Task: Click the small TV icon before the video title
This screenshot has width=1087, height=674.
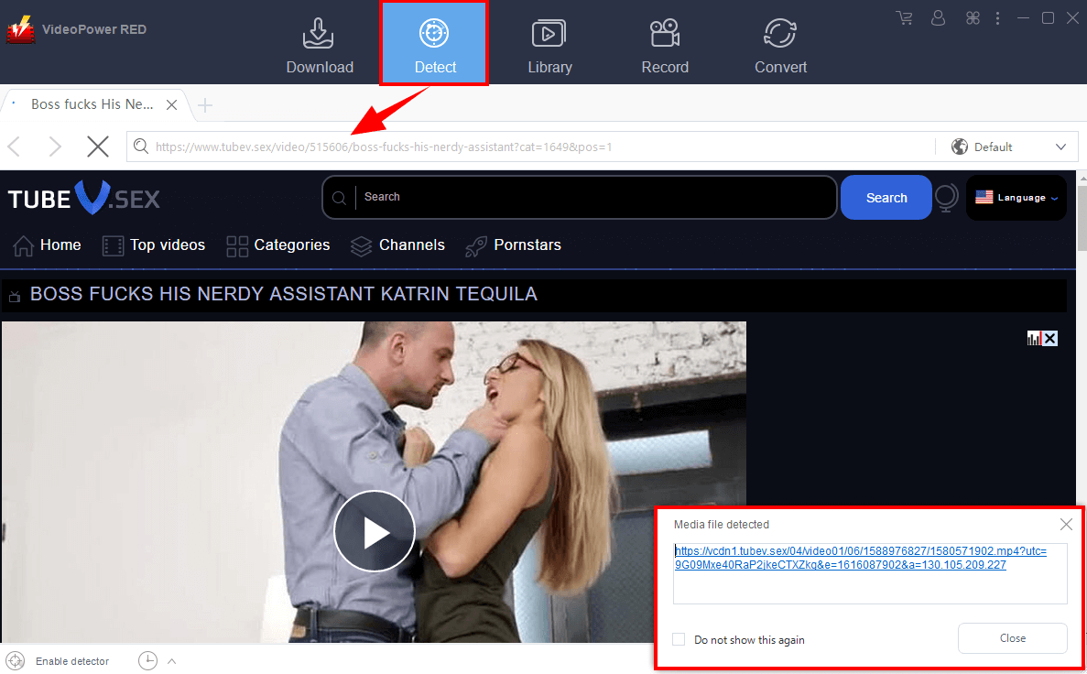Action: 15,297
